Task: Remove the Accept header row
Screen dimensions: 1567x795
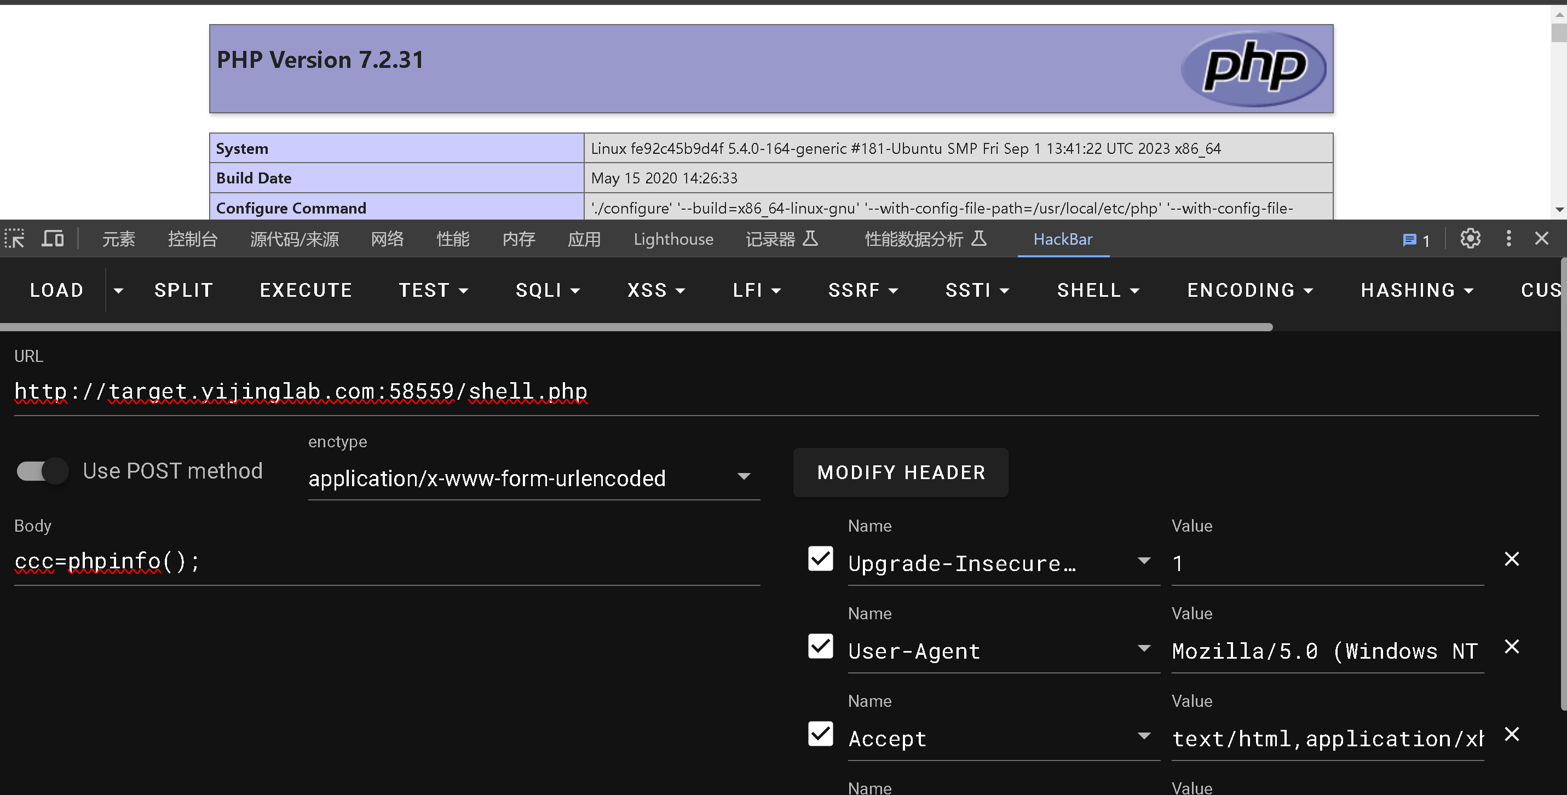Action: [1512, 734]
